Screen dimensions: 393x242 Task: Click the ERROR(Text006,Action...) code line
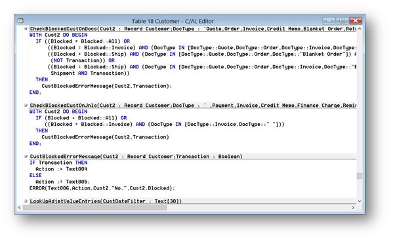[x=102, y=188]
